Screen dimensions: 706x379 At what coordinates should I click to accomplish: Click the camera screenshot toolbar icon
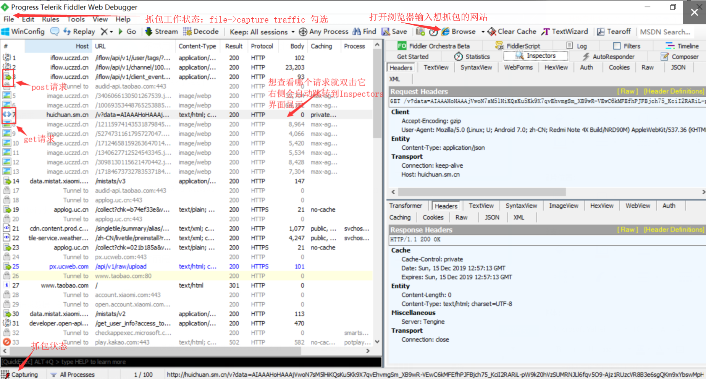420,32
